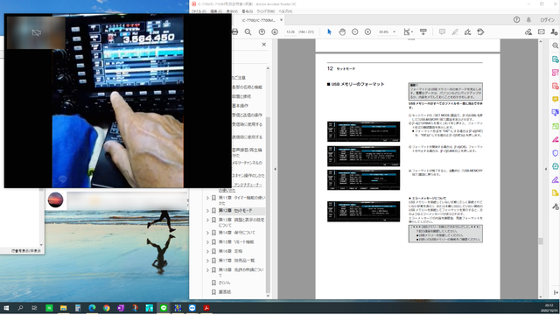560x315 pixels.
Task: Click the zoom in plus icon
Action: (367, 31)
